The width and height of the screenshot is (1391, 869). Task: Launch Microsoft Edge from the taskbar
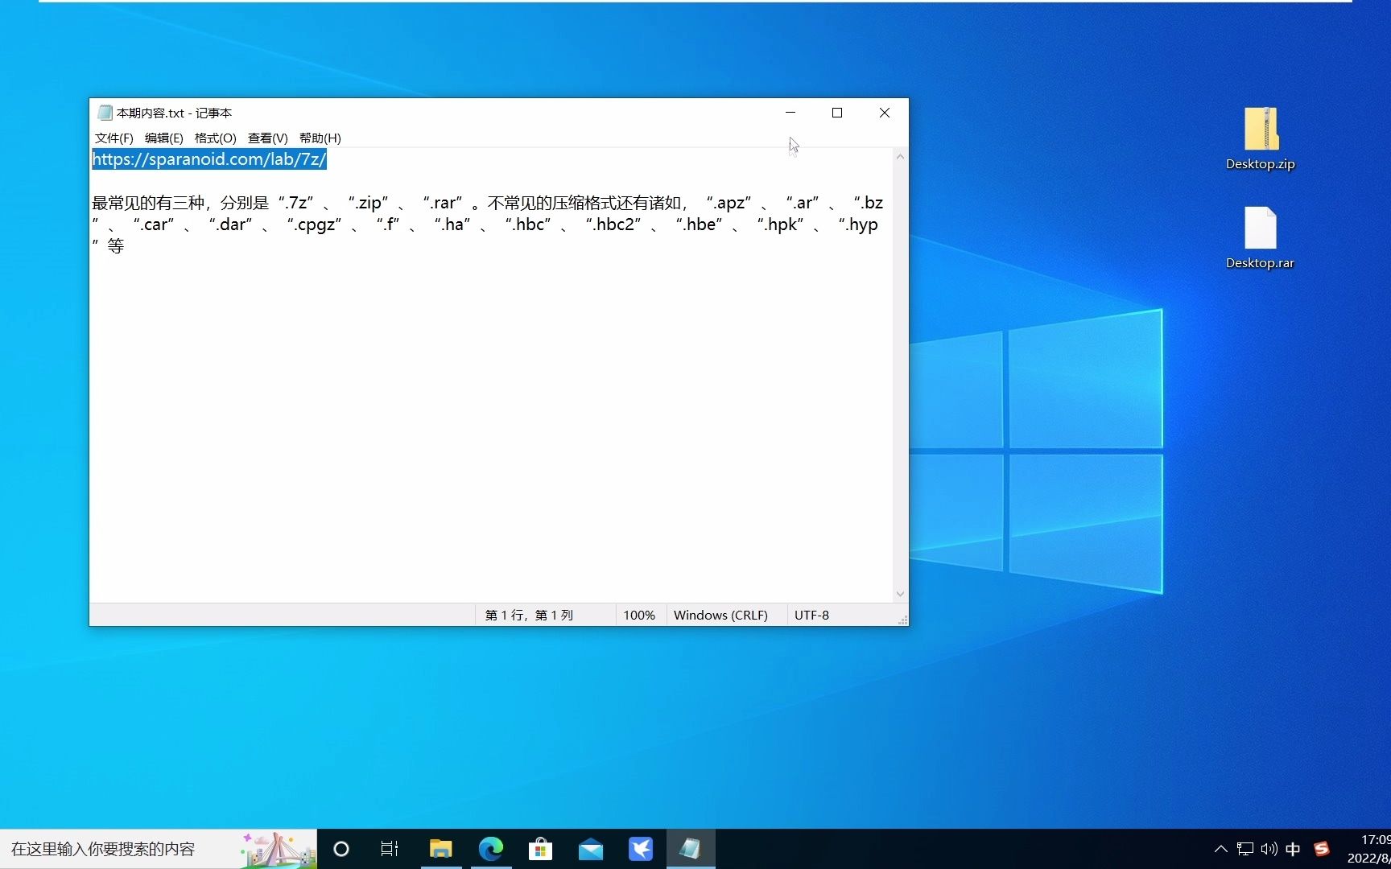[x=490, y=849]
